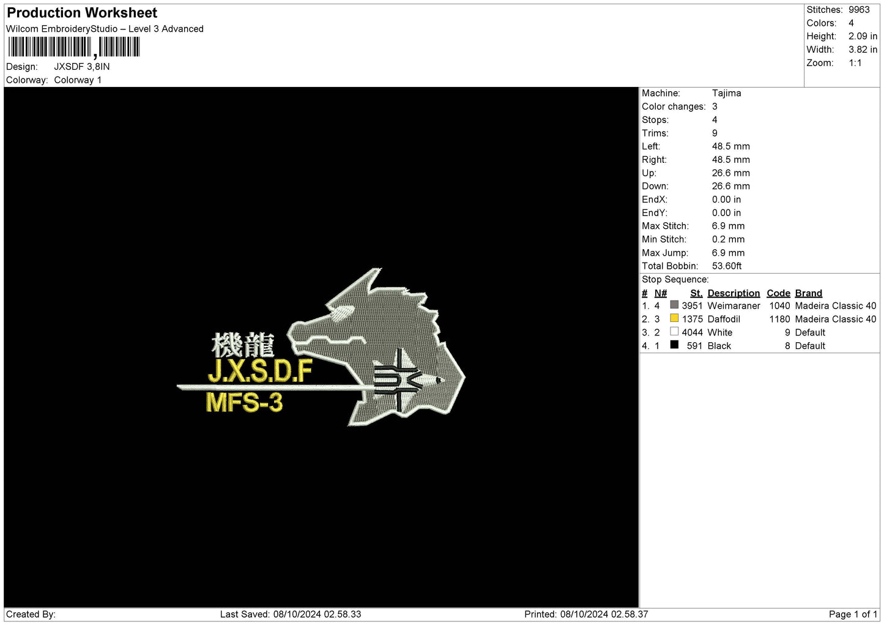Click the Stop Sequence heading
The height and width of the screenshot is (625, 884).
tap(675, 280)
